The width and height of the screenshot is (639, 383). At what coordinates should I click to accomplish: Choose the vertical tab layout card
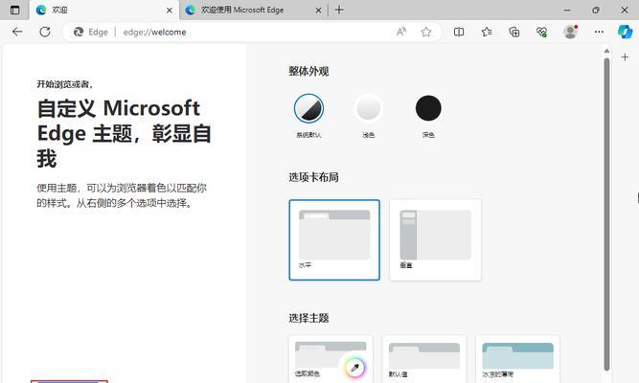click(435, 240)
